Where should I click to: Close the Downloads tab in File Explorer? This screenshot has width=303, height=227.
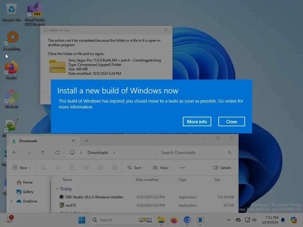point(73,141)
